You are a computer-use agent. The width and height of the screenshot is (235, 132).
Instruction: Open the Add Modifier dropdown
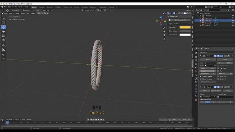click(x=216, y=52)
